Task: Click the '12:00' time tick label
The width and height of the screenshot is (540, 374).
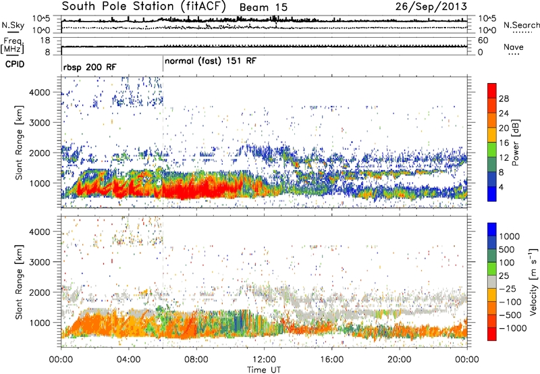Action: (x=264, y=360)
